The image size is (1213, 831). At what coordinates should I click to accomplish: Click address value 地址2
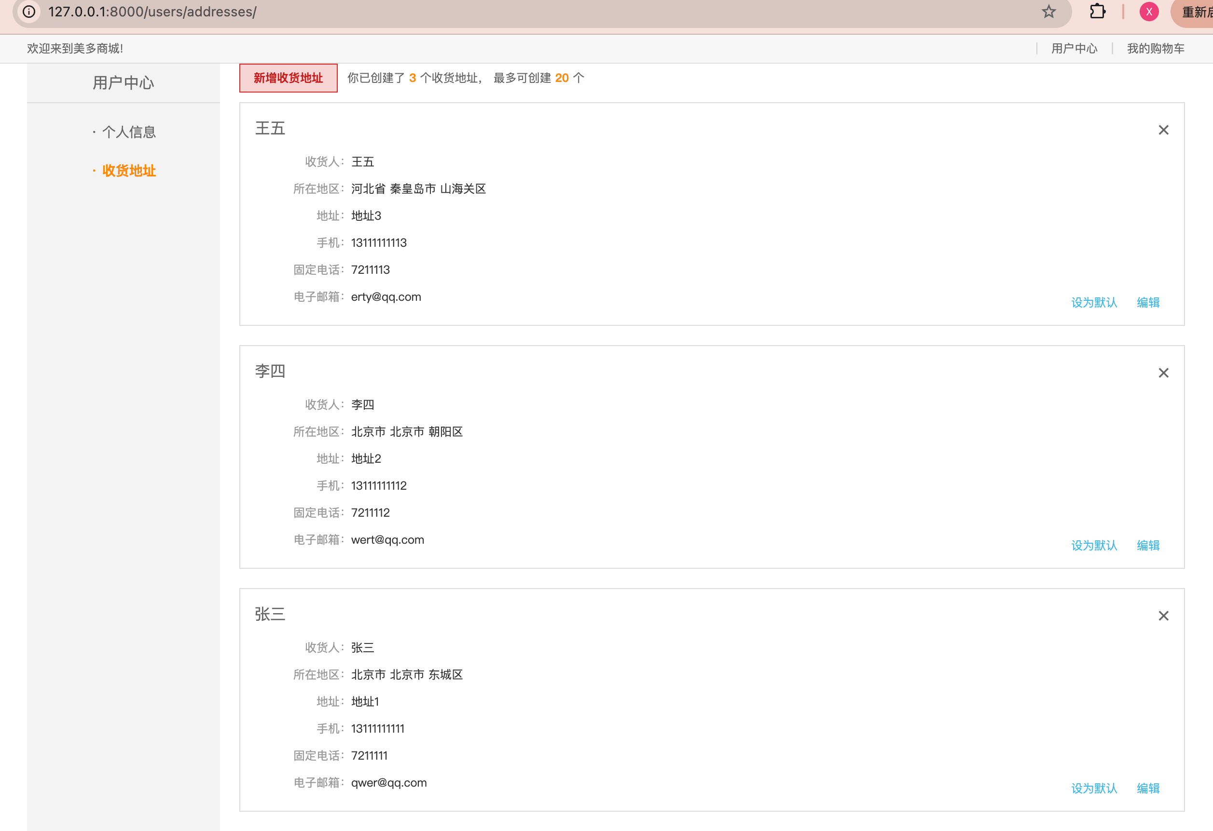coord(366,459)
